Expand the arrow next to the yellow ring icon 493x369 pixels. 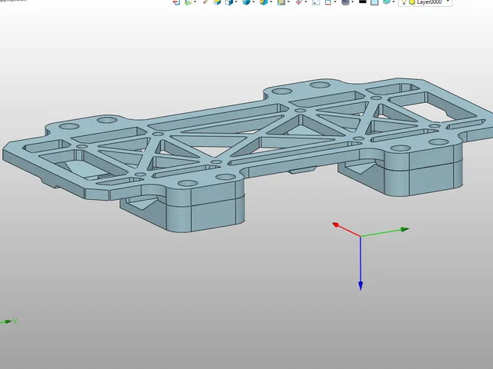(x=288, y=2)
